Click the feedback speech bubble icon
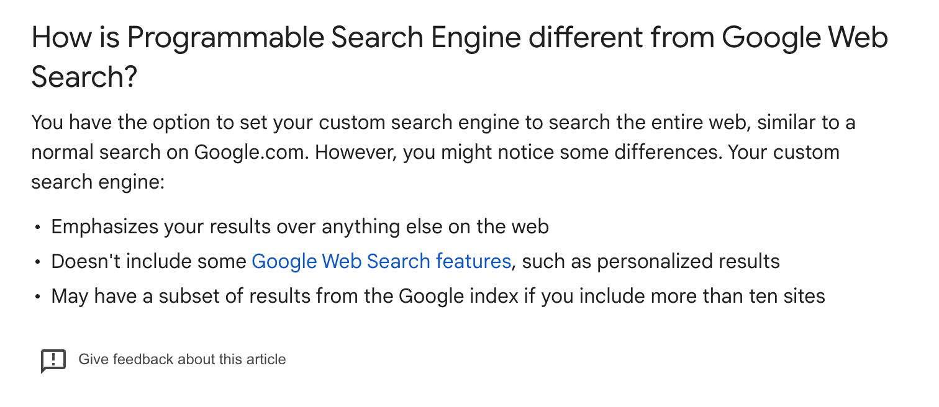Screen dimensions: 939x407 click(53, 360)
